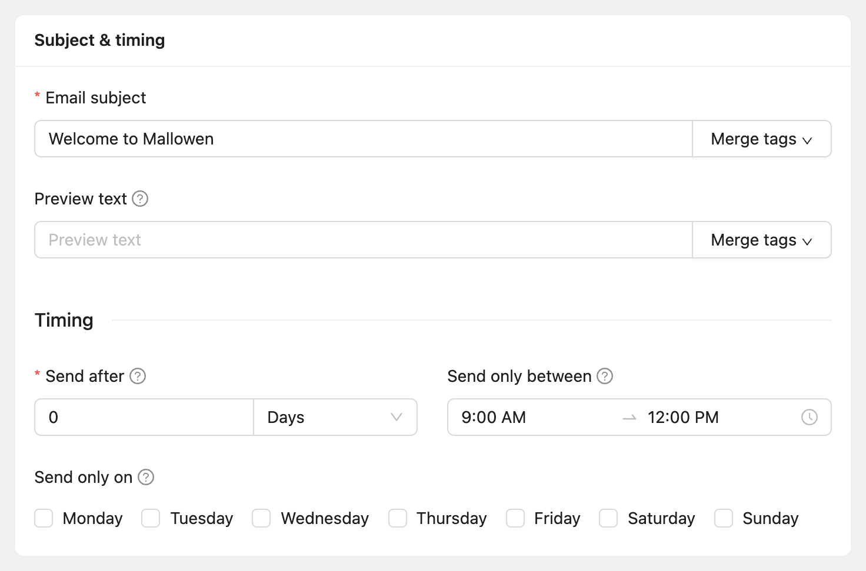Check the Sunday checkbox

tap(724, 518)
